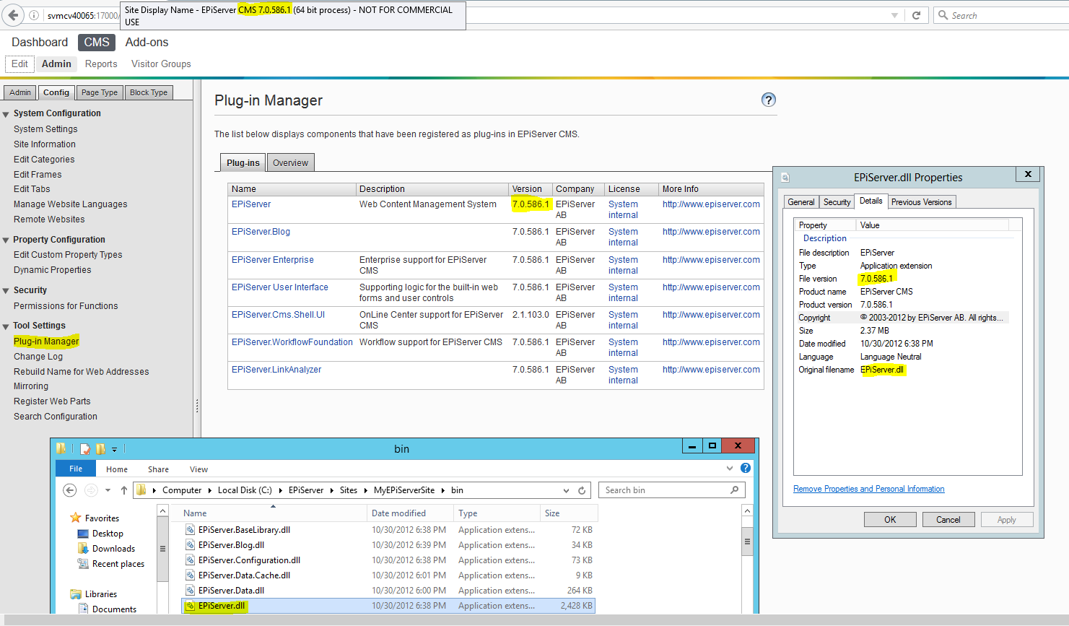Click the Explorer back arrow in bin window

[69, 490]
